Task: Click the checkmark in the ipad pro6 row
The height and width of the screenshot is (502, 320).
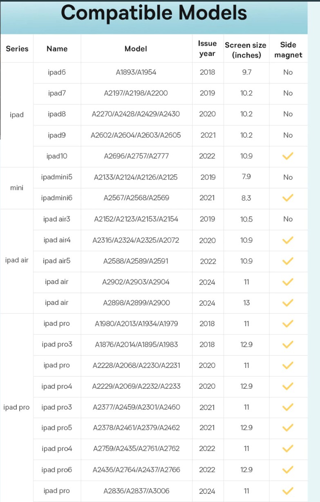Action: [x=288, y=470]
